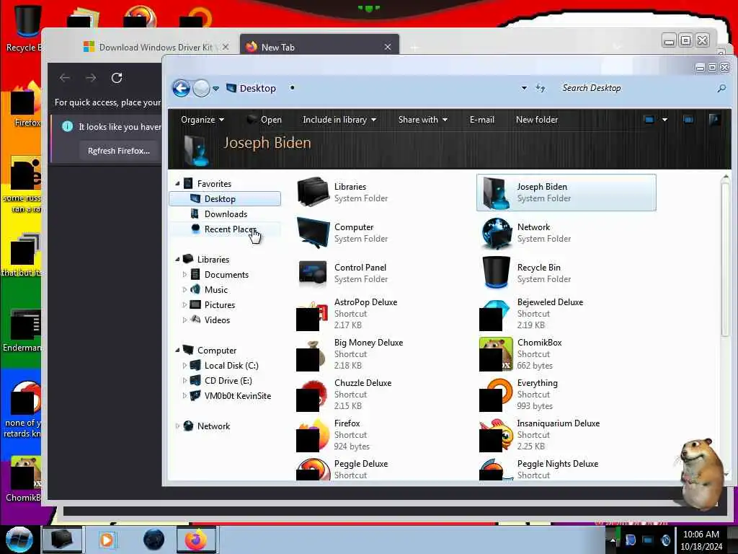The width and height of the screenshot is (738, 554).
Task: Open recent locations dropdown beside navigation buttons
Action: tap(215, 89)
